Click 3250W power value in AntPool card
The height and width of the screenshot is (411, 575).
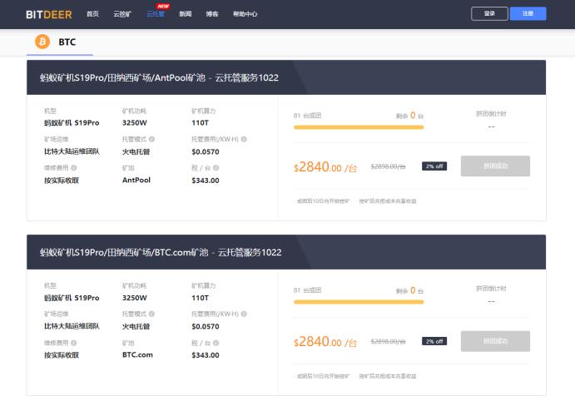click(x=135, y=123)
